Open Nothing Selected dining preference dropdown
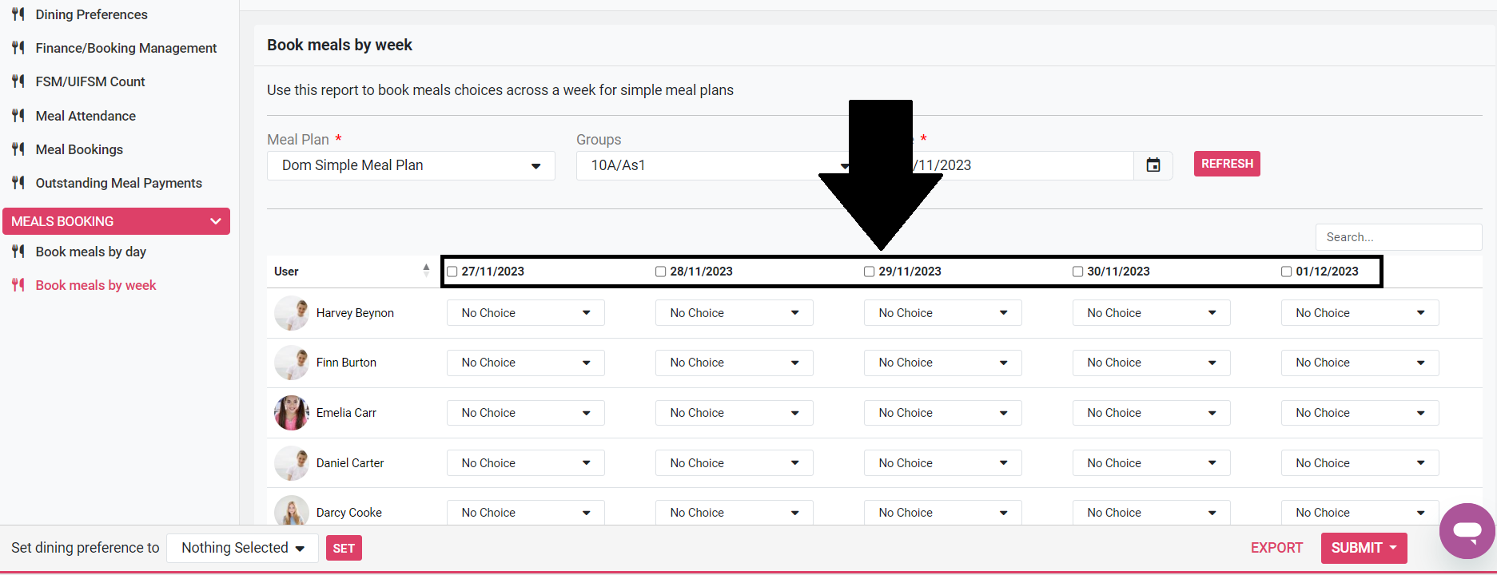The image size is (1497, 575). tap(242, 548)
